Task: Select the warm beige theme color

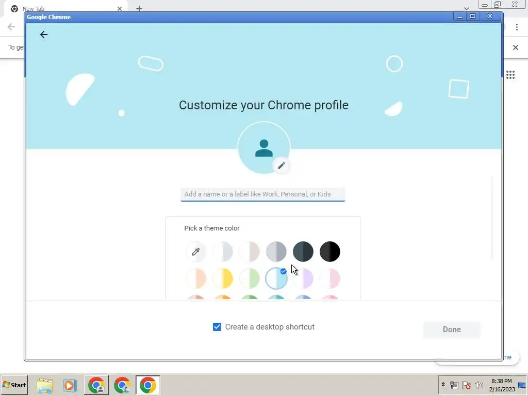Action: point(250,252)
